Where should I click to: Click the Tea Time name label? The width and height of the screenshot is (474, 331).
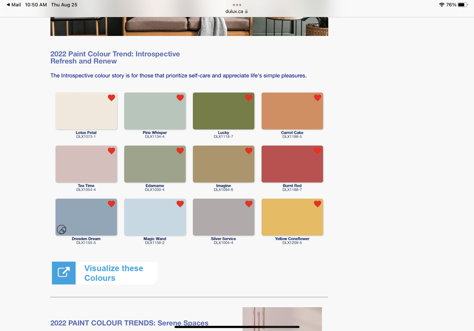[86, 186]
